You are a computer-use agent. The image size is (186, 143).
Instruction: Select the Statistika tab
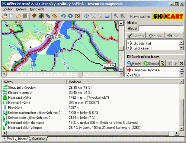pos(38,139)
